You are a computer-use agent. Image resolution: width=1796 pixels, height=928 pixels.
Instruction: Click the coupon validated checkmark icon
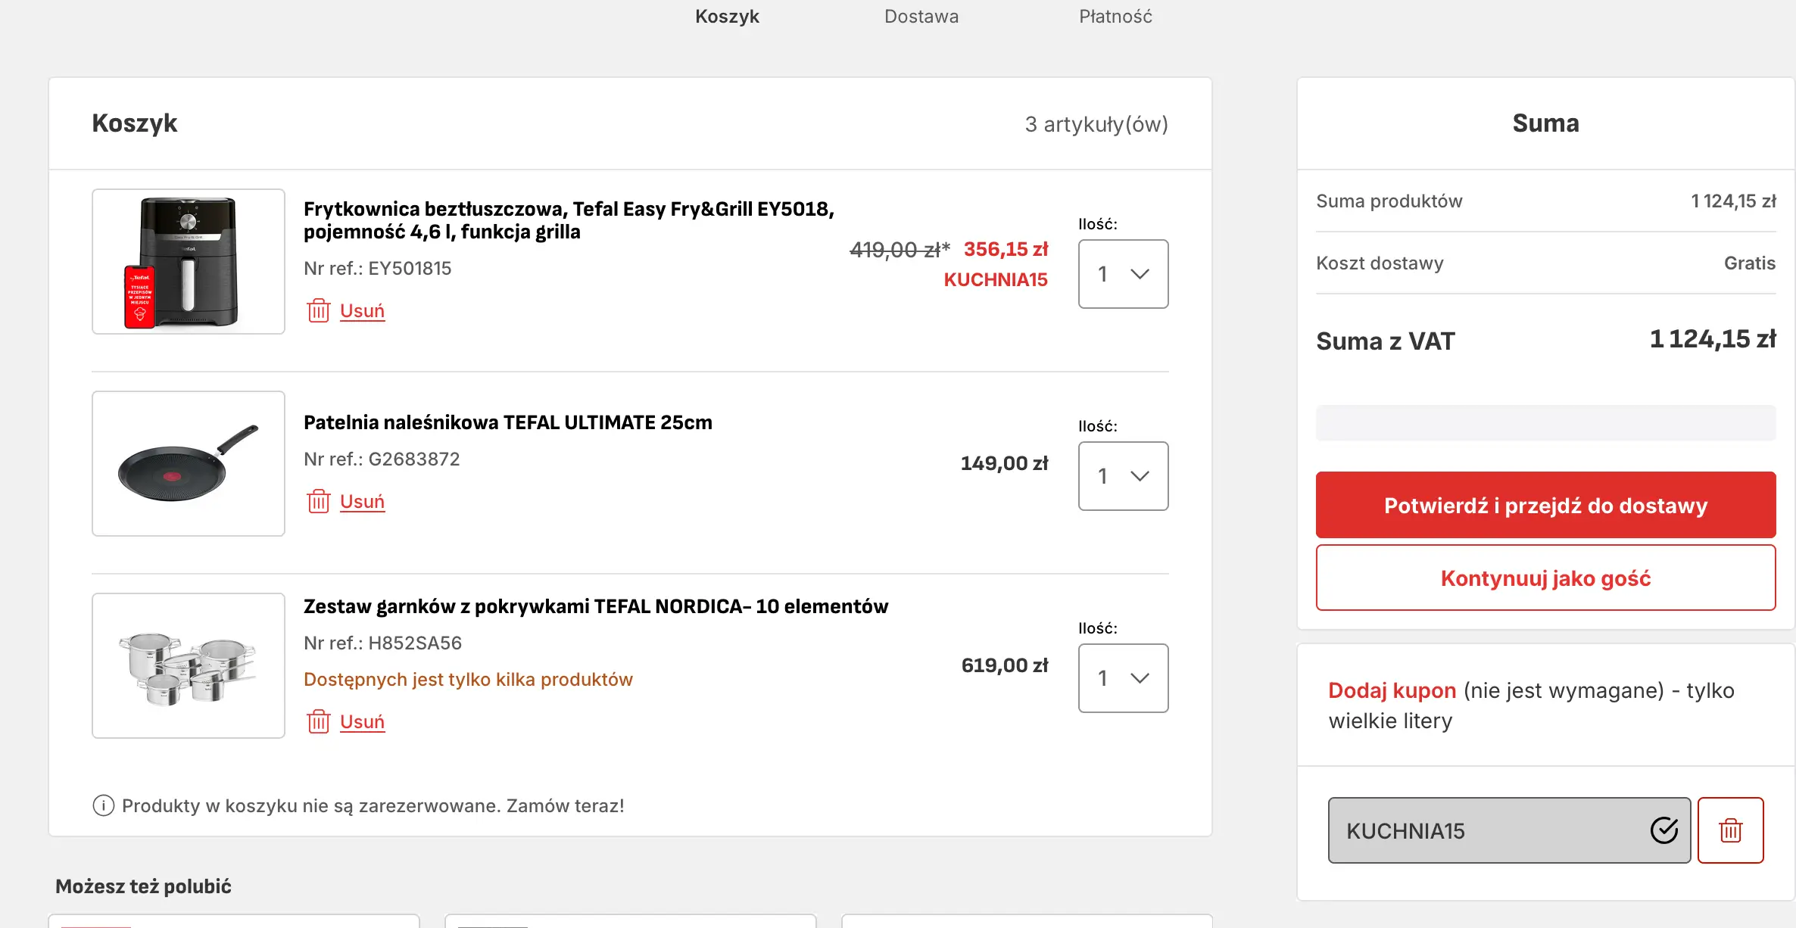click(x=1663, y=830)
